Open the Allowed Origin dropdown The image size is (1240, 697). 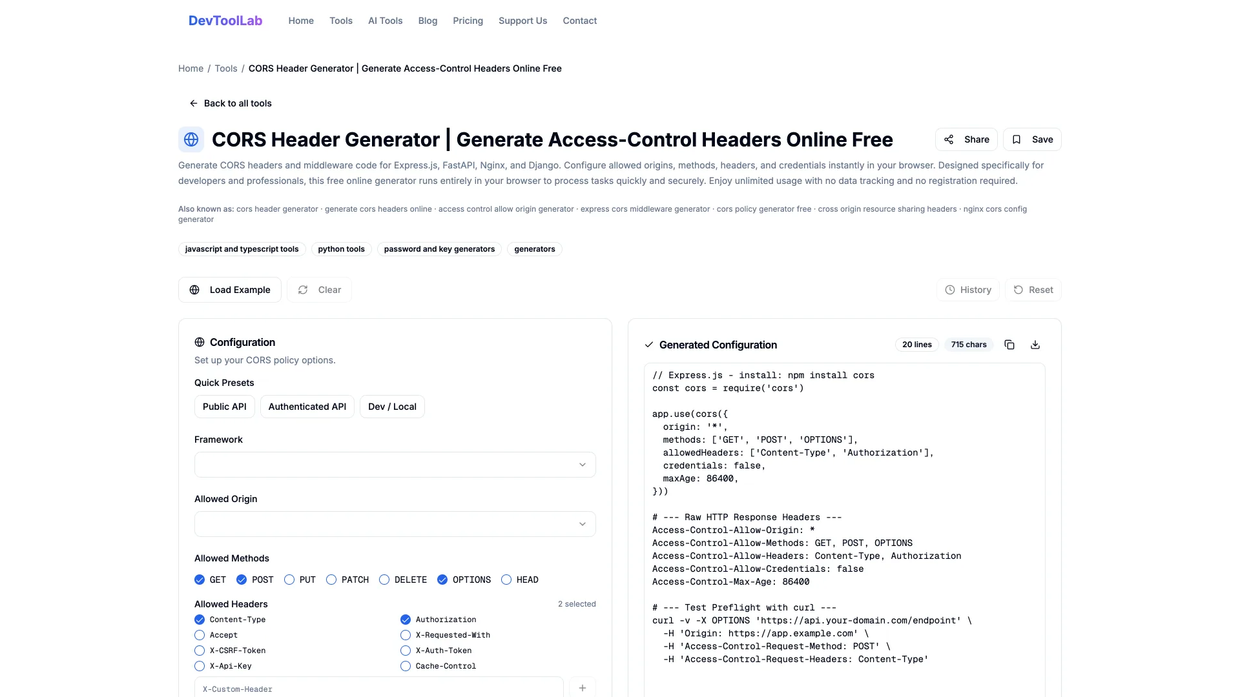(x=395, y=524)
